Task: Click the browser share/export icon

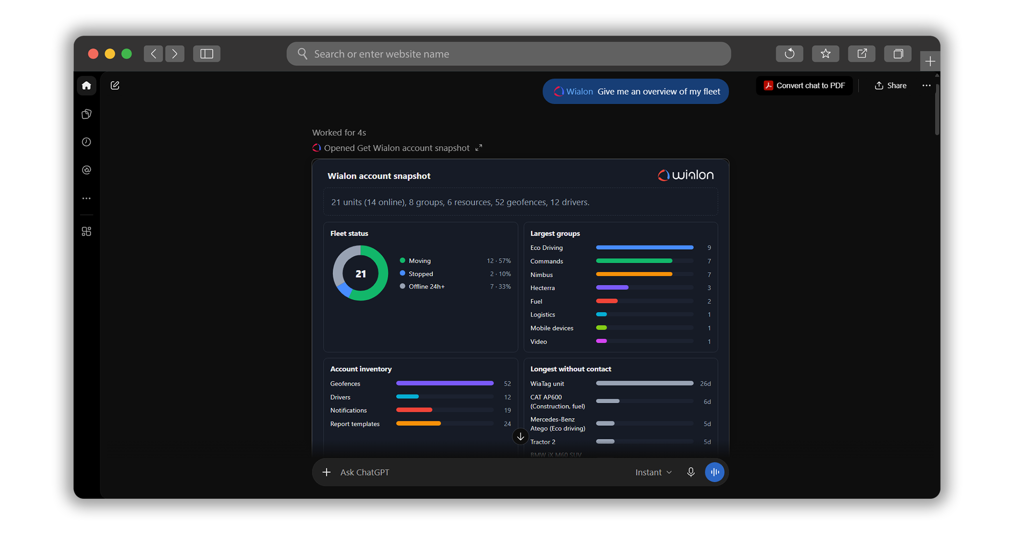Action: 862,54
